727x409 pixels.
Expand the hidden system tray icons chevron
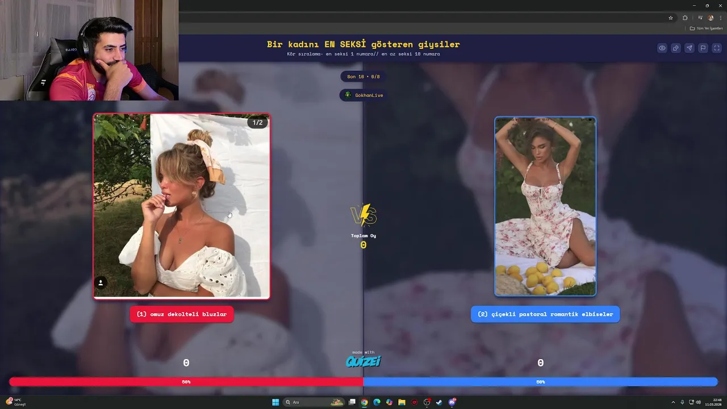click(673, 402)
